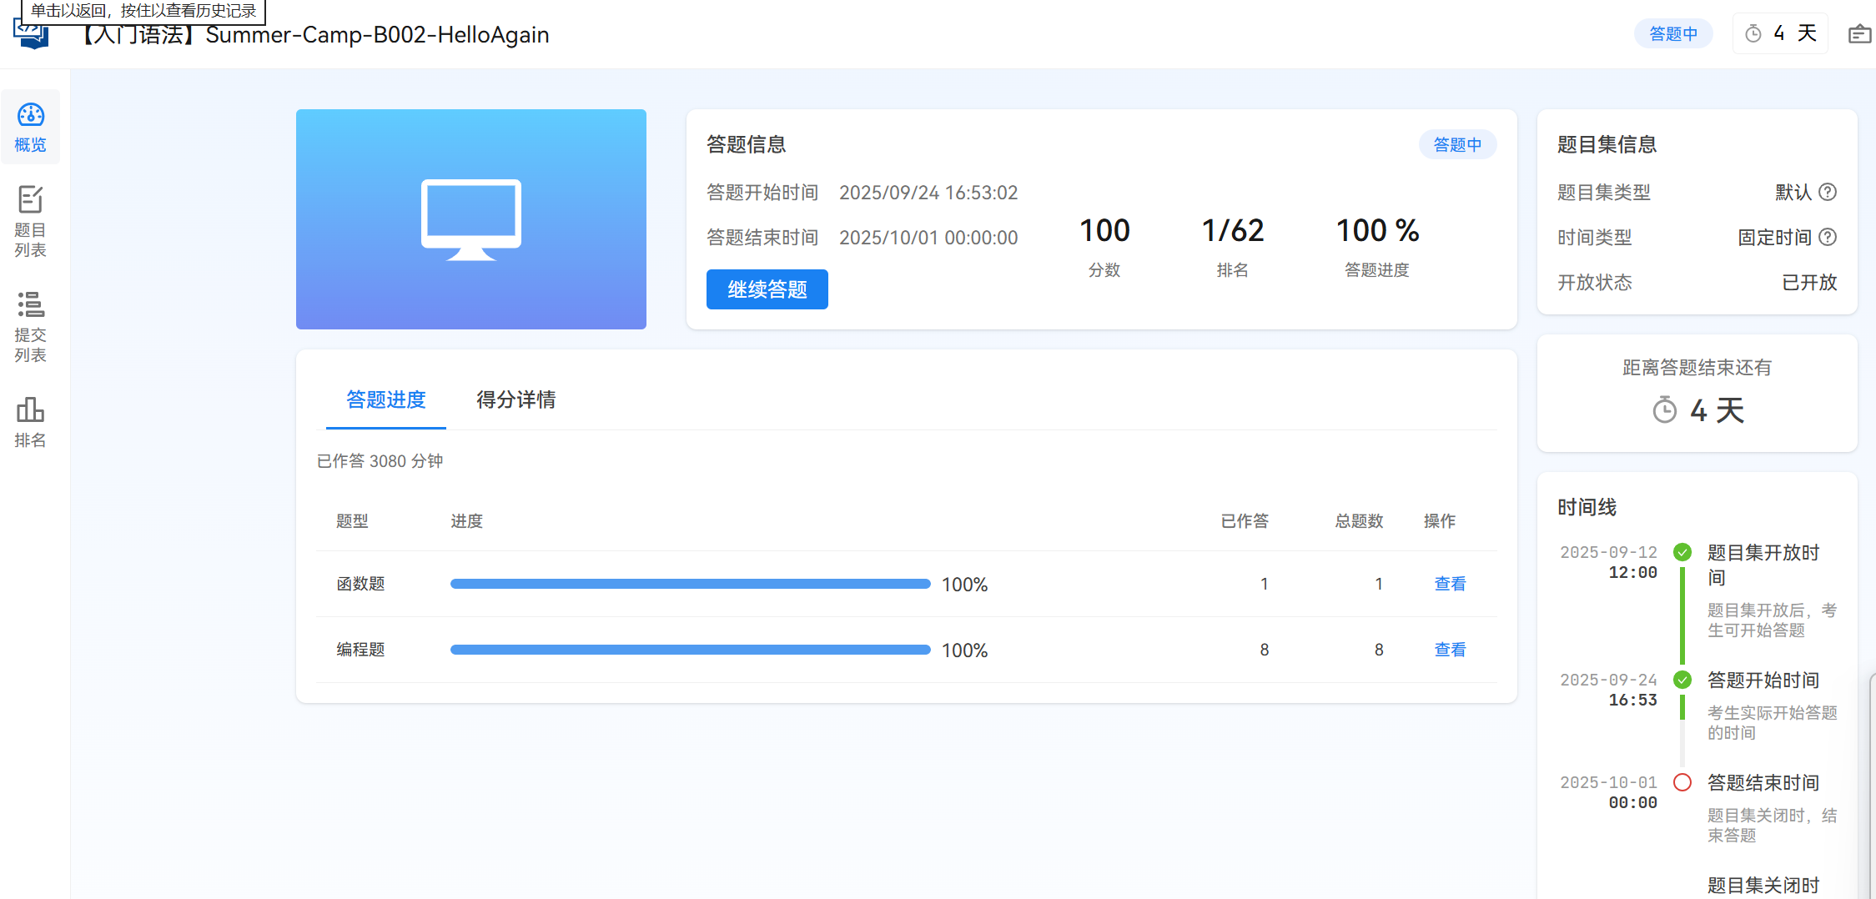Image resolution: width=1876 pixels, height=899 pixels.
Task: Click the 进度 column header
Action: (466, 521)
